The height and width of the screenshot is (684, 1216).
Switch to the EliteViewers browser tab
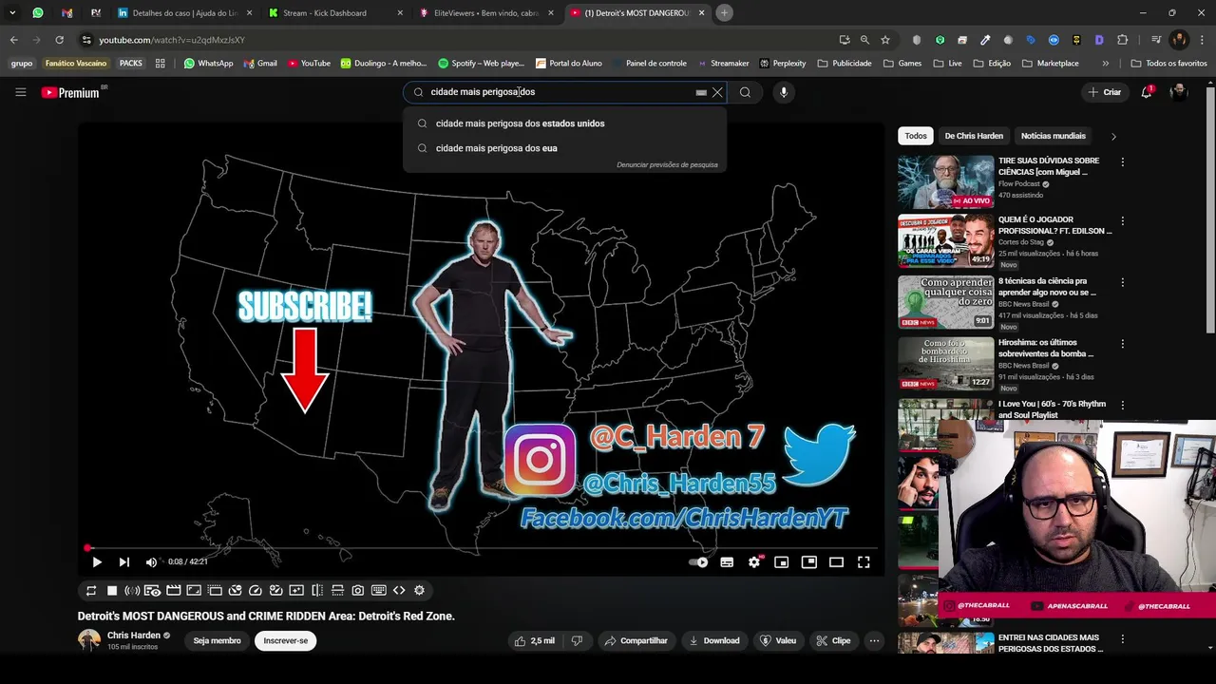coord(486,13)
